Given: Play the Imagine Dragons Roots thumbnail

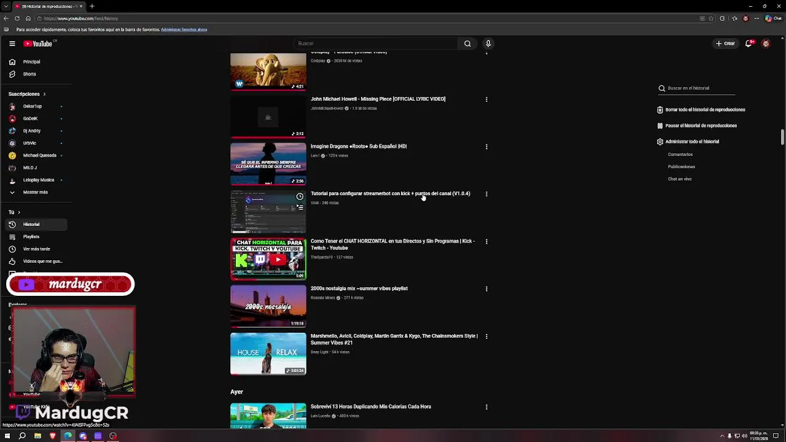Looking at the screenshot, I should click(268, 164).
